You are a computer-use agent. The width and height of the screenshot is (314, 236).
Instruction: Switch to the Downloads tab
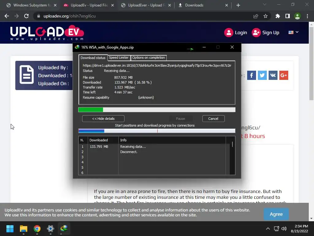(x=203, y=5)
